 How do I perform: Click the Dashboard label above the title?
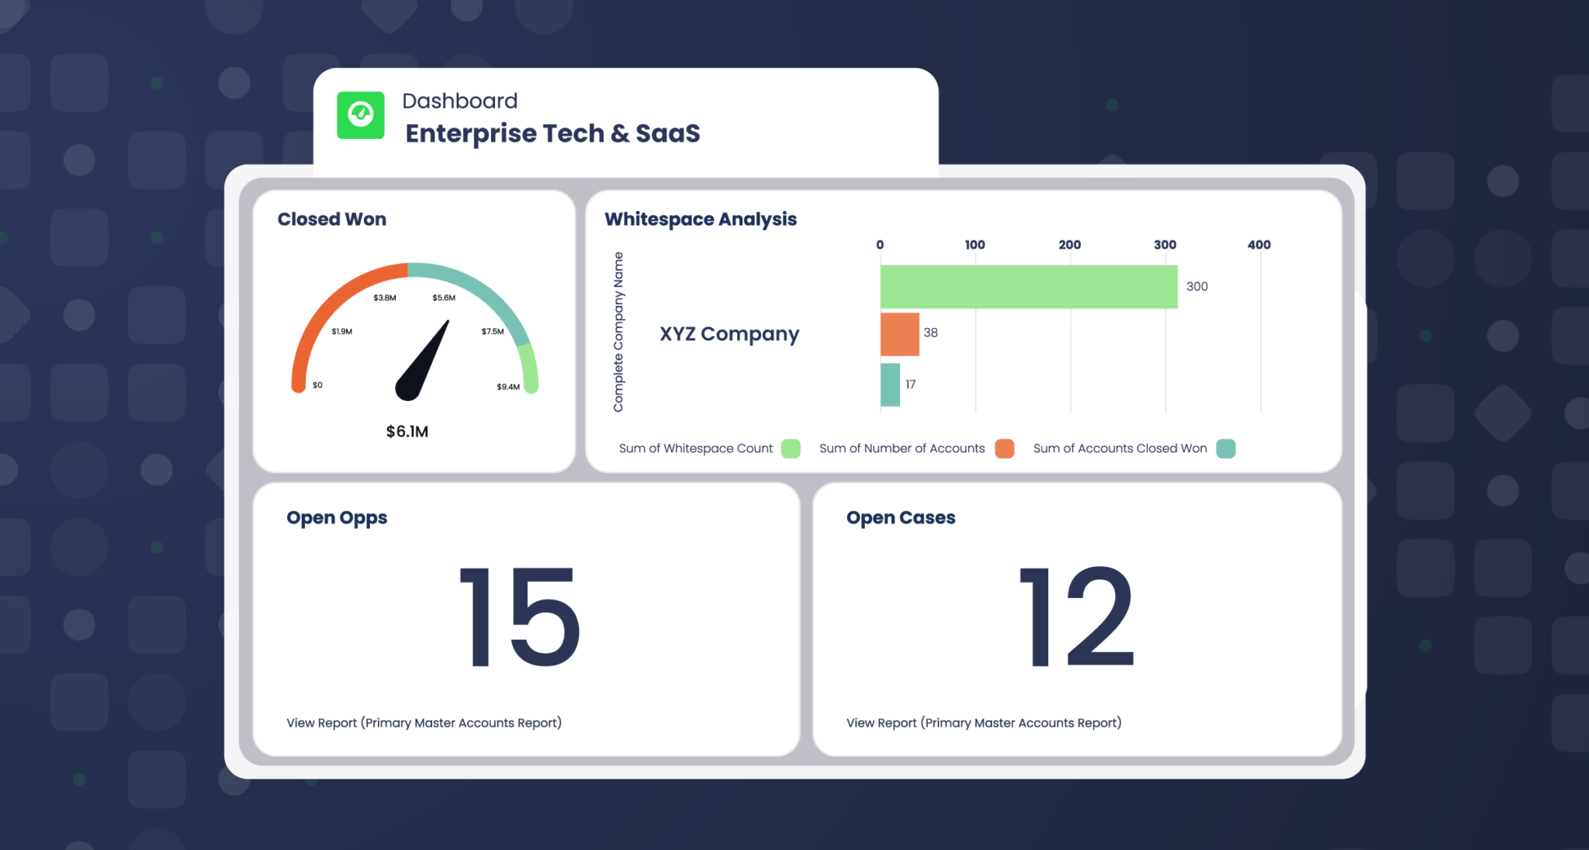pos(460,101)
